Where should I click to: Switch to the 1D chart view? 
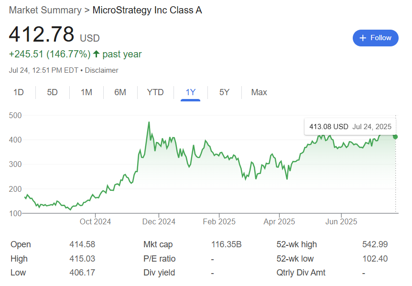tap(19, 92)
